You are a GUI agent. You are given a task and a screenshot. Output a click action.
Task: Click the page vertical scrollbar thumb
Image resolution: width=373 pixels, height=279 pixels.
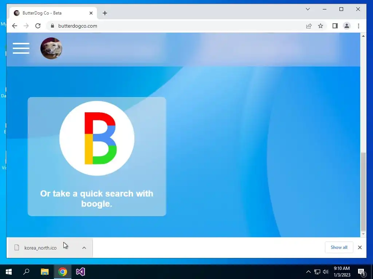click(x=363, y=191)
